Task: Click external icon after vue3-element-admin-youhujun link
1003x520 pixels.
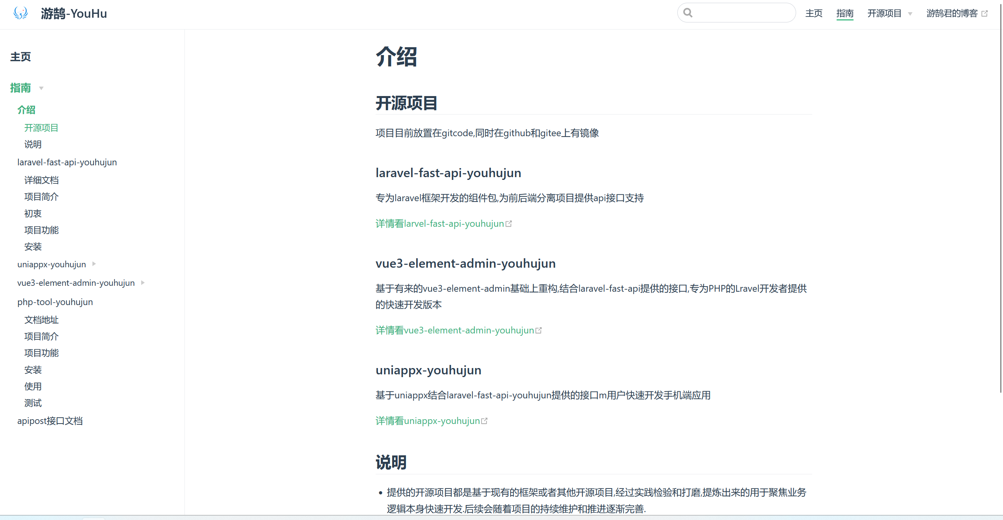Action: pyautogui.click(x=538, y=331)
